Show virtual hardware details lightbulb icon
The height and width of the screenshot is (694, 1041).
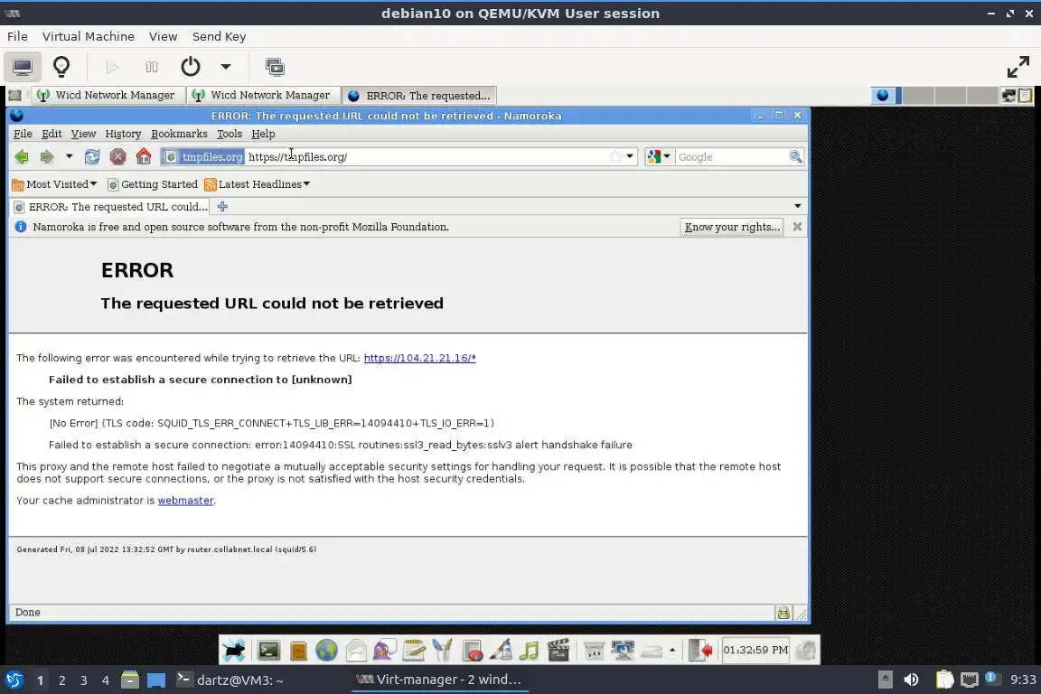pos(61,66)
